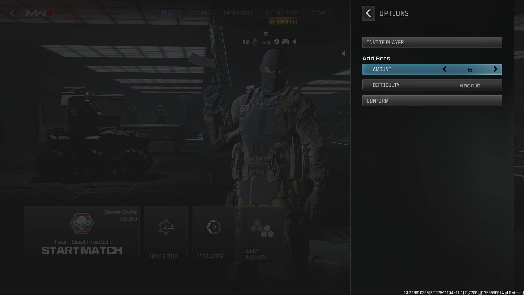Click START MATCH to begin game
524x295 pixels.
82,250
